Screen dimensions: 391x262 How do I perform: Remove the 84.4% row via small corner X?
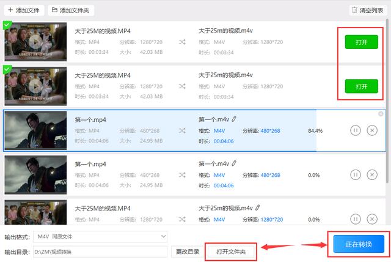click(381, 114)
